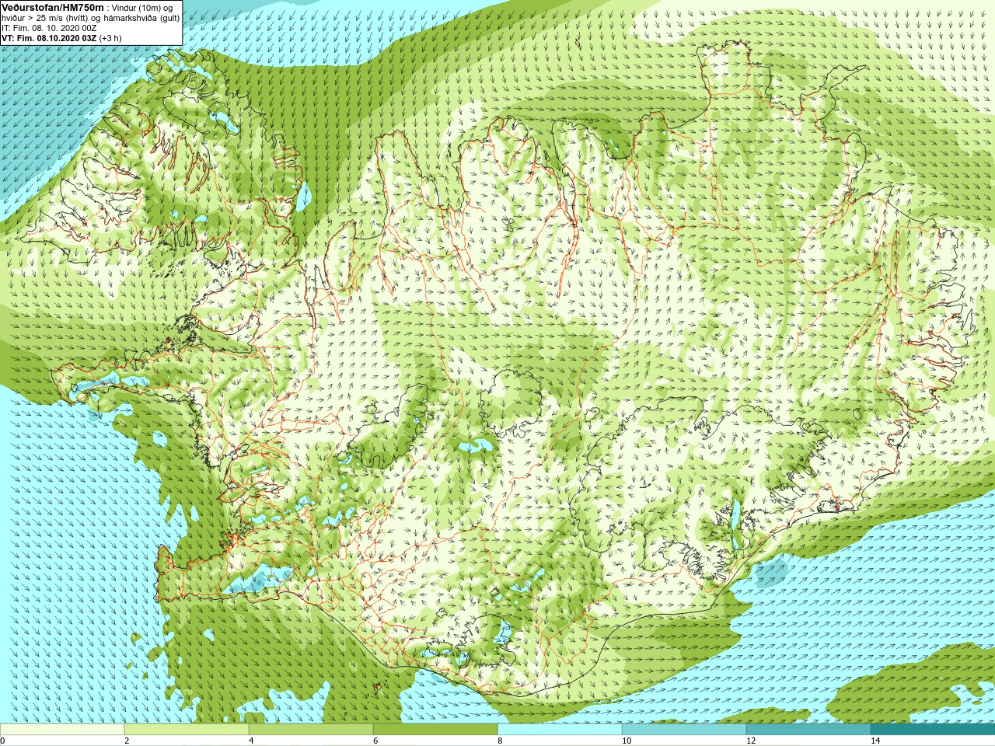Screen dimensions: 995x746
Task: Click the legend scale label '10'
Action: point(627,741)
